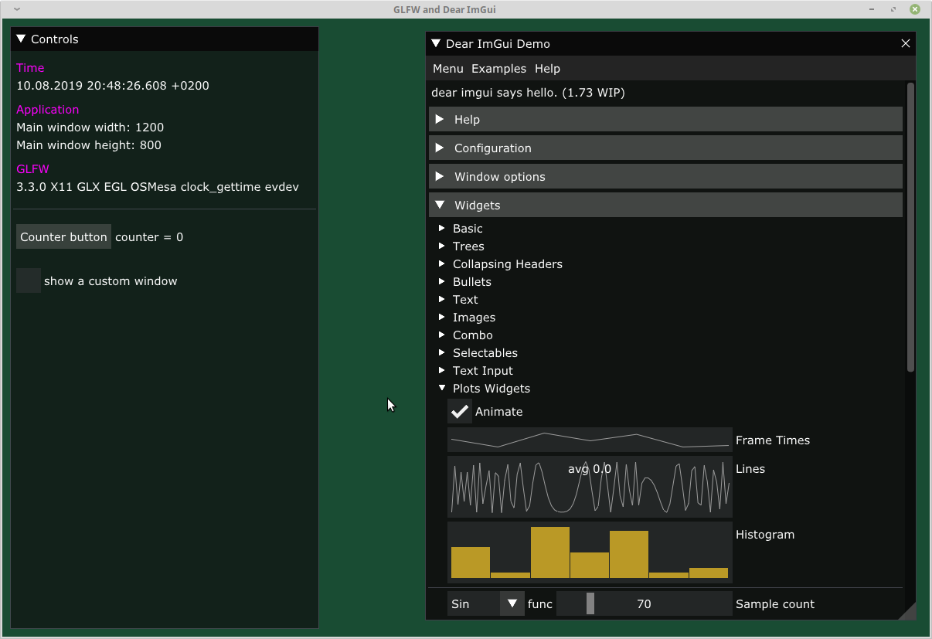932x639 pixels.
Task: Click the magenta Time heading
Action: (30, 67)
